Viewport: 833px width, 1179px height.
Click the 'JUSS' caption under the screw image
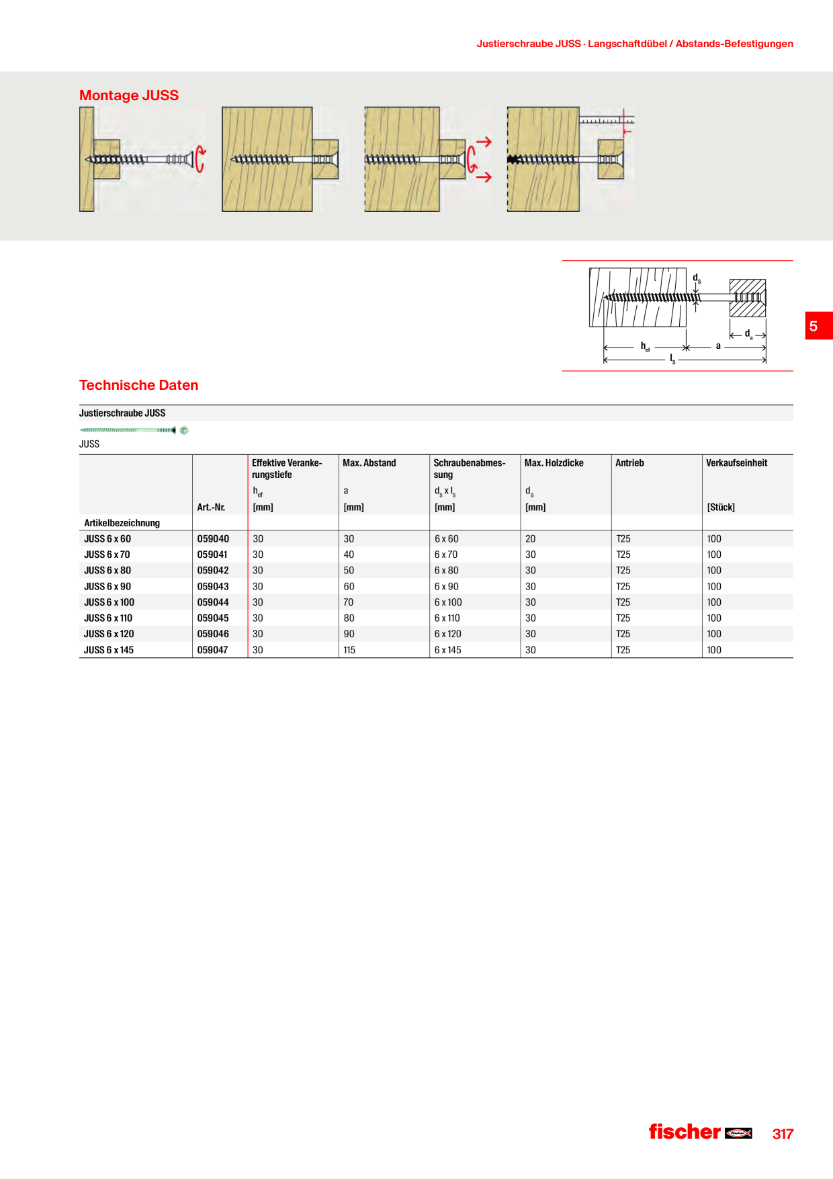click(89, 444)
